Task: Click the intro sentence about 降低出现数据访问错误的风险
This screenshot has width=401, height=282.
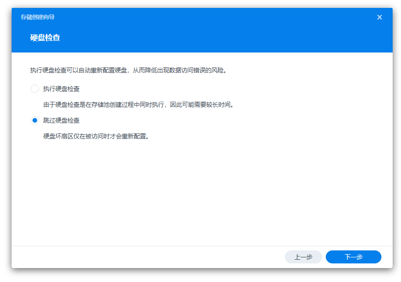Action: point(128,71)
